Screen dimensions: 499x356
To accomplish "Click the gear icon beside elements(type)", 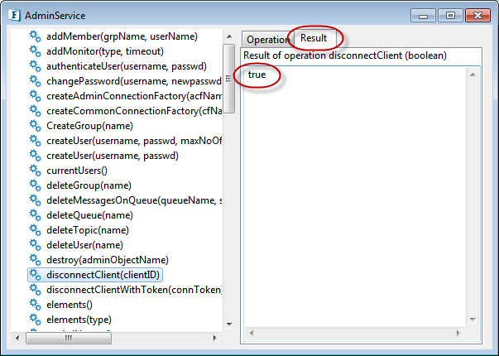I will tap(35, 320).
